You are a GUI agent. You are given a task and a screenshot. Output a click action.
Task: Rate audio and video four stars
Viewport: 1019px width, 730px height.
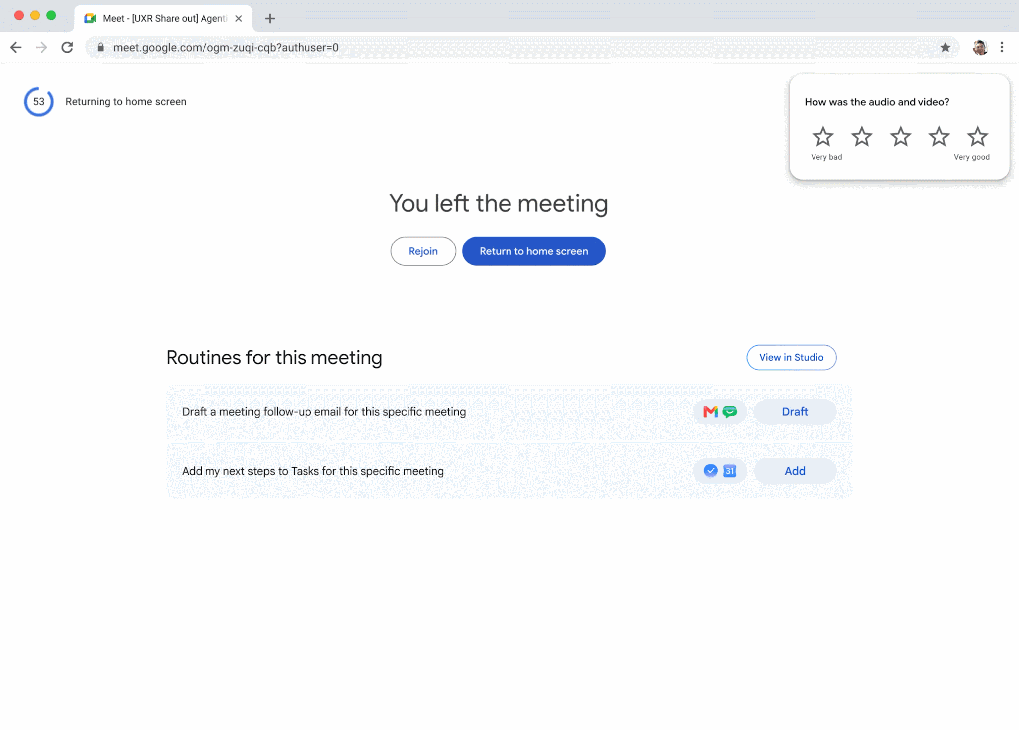939,136
